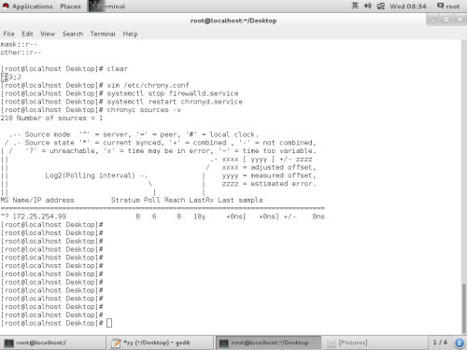The image size is (467, 350).
Task: Maximize the terminal window
Action: pyautogui.click(x=446, y=20)
